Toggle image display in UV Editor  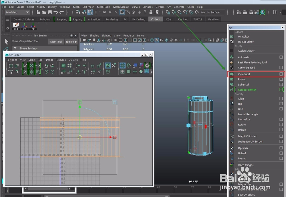coord(108,66)
